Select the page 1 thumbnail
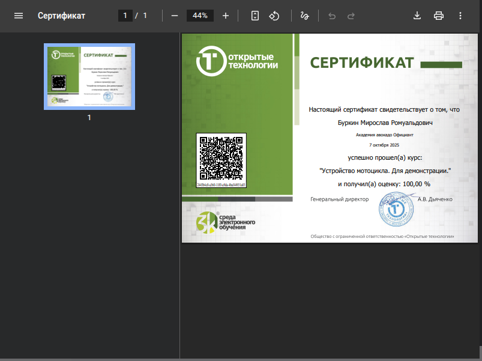Screen dimensions: 482x361 point(89,76)
